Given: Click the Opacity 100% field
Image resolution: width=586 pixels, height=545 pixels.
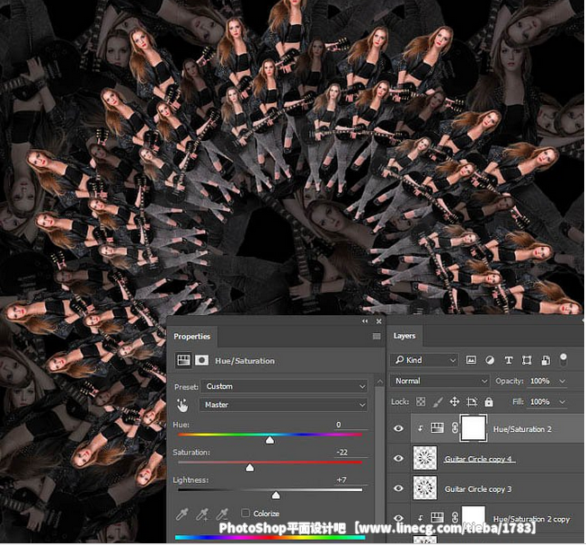Looking at the screenshot, I should pos(540,381).
